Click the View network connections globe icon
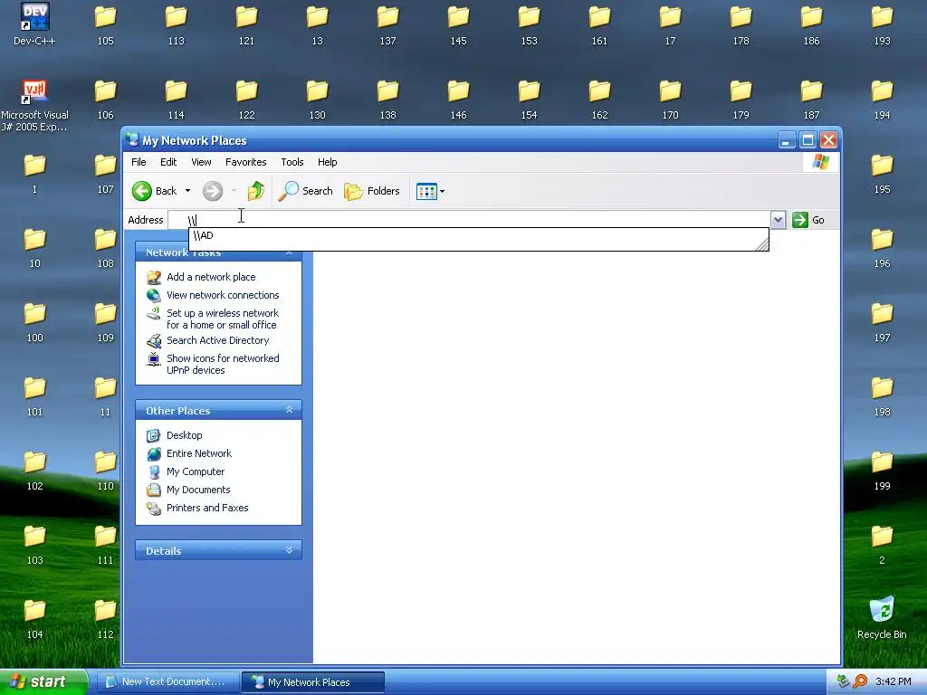This screenshot has width=927, height=695. 154,295
